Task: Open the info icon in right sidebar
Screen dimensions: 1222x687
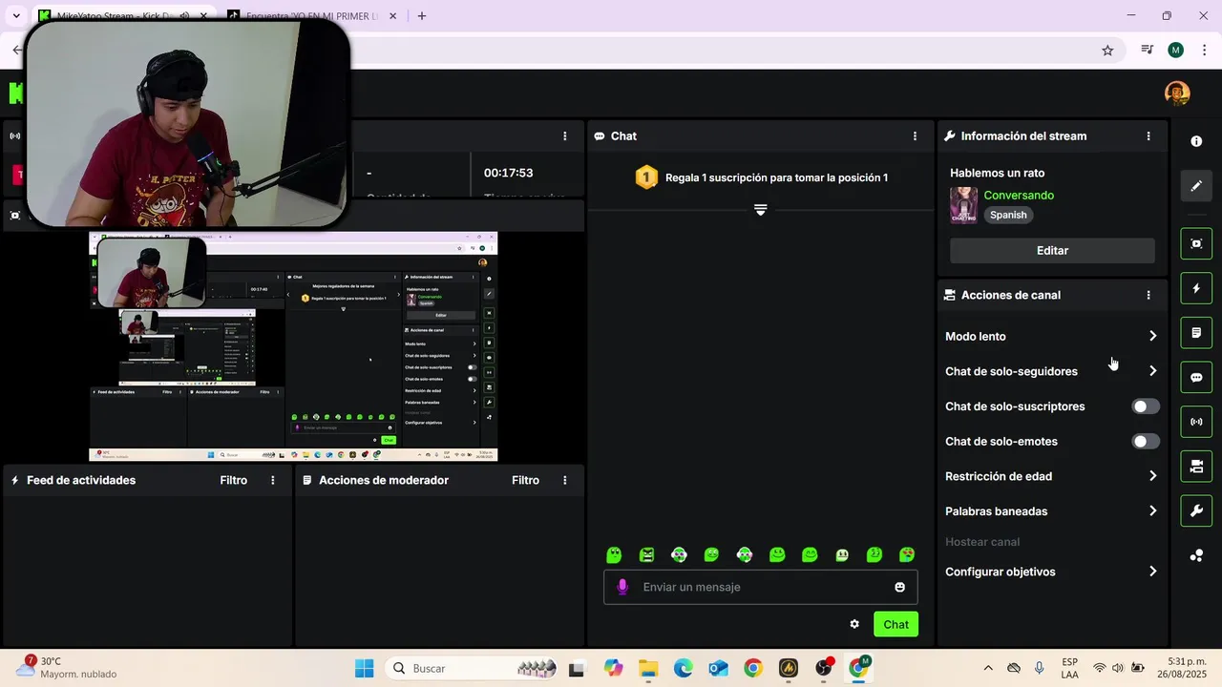Action: 1196,141
